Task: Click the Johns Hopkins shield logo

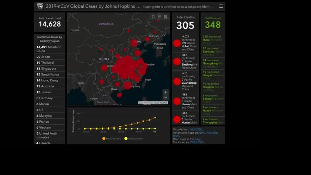Action: [40, 6]
